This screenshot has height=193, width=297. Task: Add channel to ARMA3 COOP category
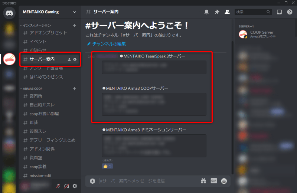coord(75,89)
